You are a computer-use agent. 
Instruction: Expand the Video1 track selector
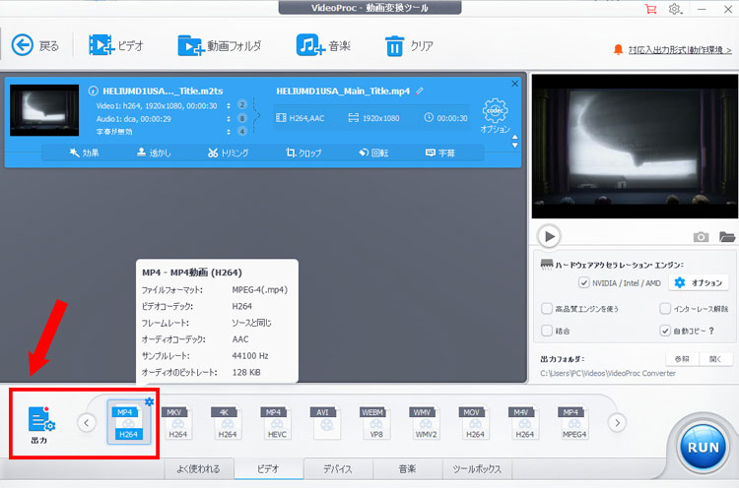(229, 105)
